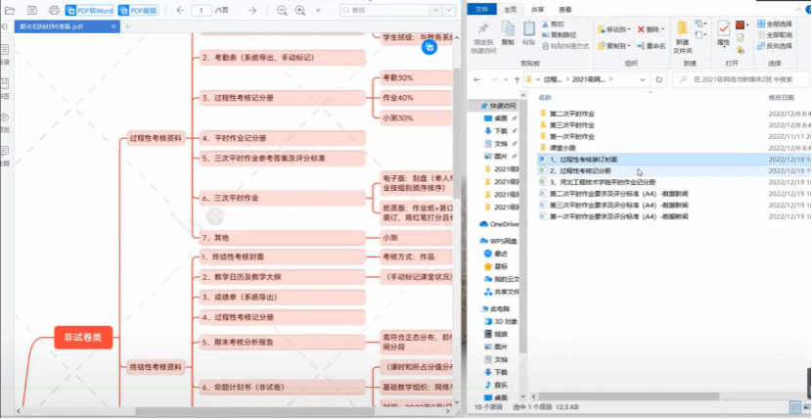Click the PDF转Word button

pos(90,10)
